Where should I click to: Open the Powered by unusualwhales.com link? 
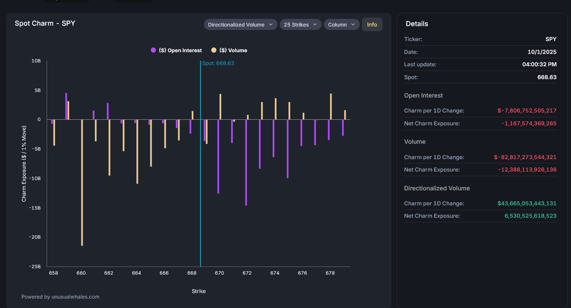60,296
